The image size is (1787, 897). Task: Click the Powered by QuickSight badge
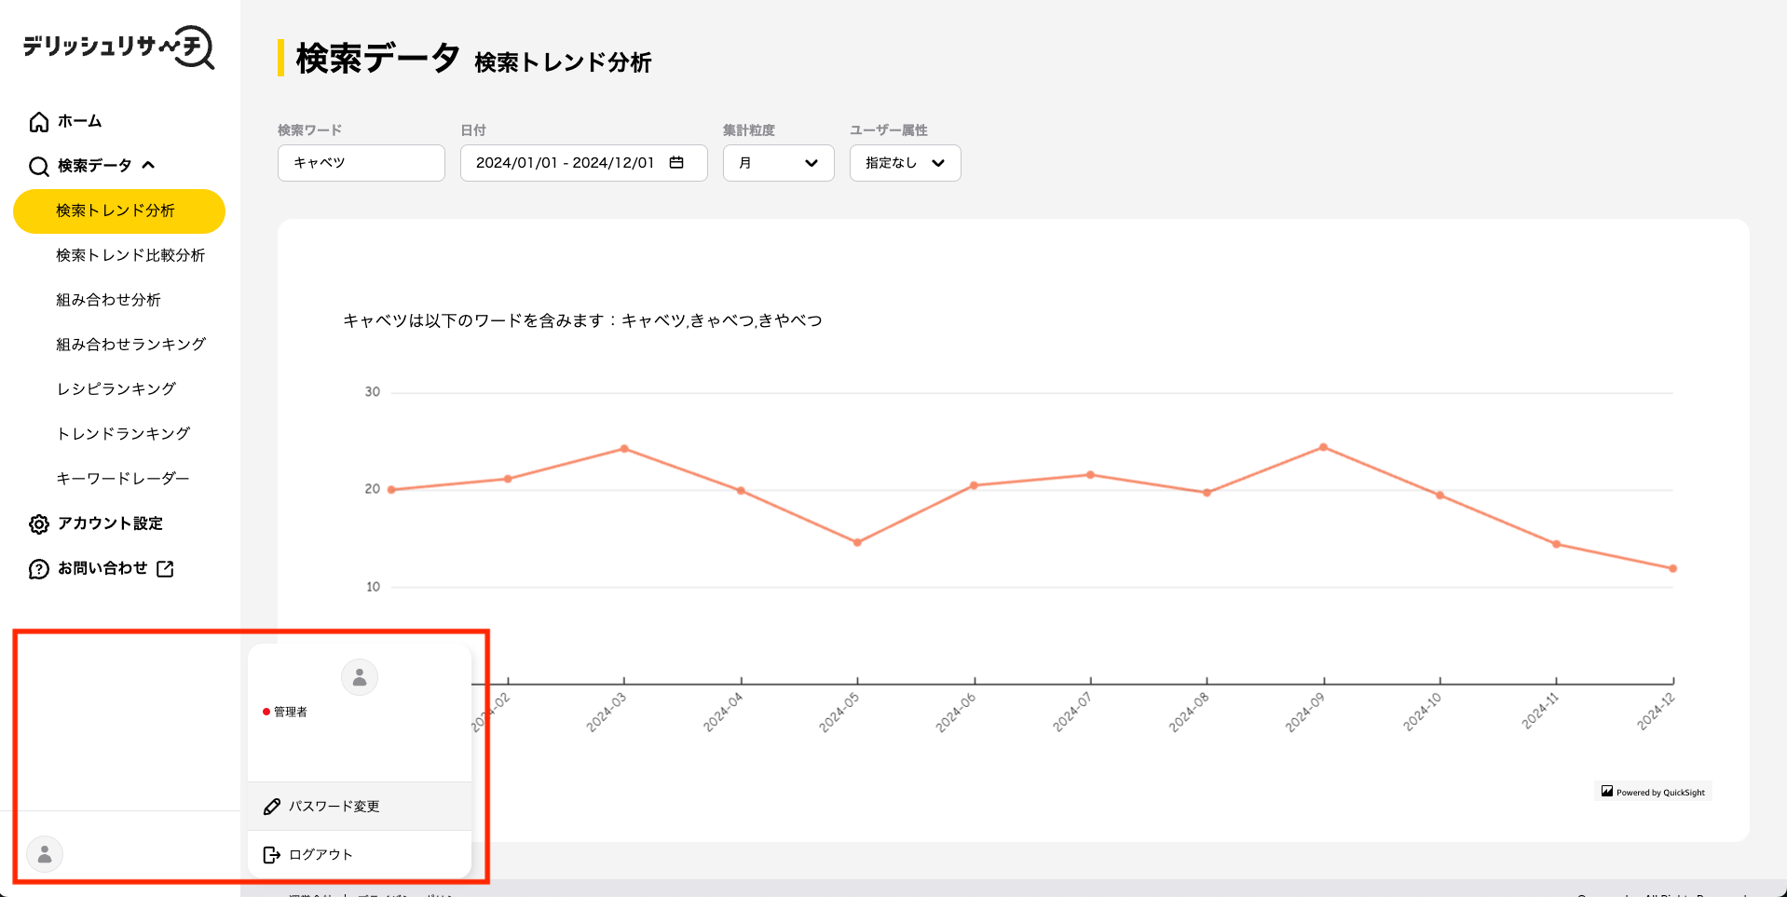tap(1654, 792)
